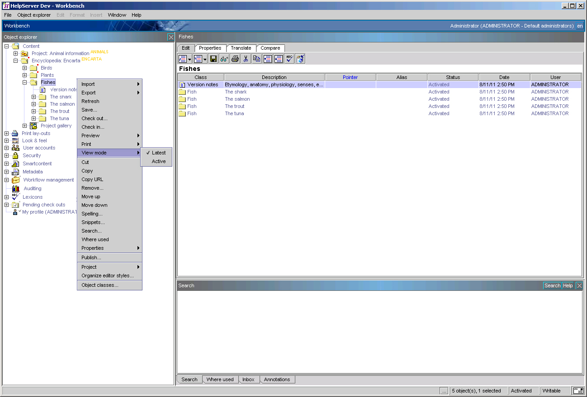Copy the selection using the copy icon
Screen dimensions: 587x397
(x=257, y=59)
